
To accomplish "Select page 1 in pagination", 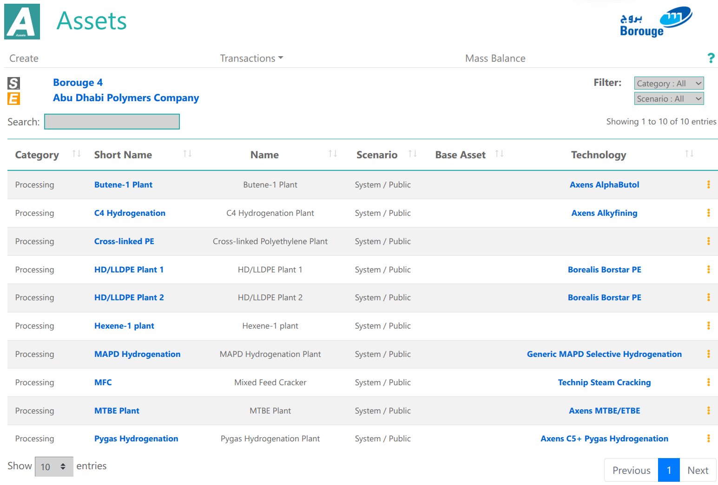I will (669, 470).
